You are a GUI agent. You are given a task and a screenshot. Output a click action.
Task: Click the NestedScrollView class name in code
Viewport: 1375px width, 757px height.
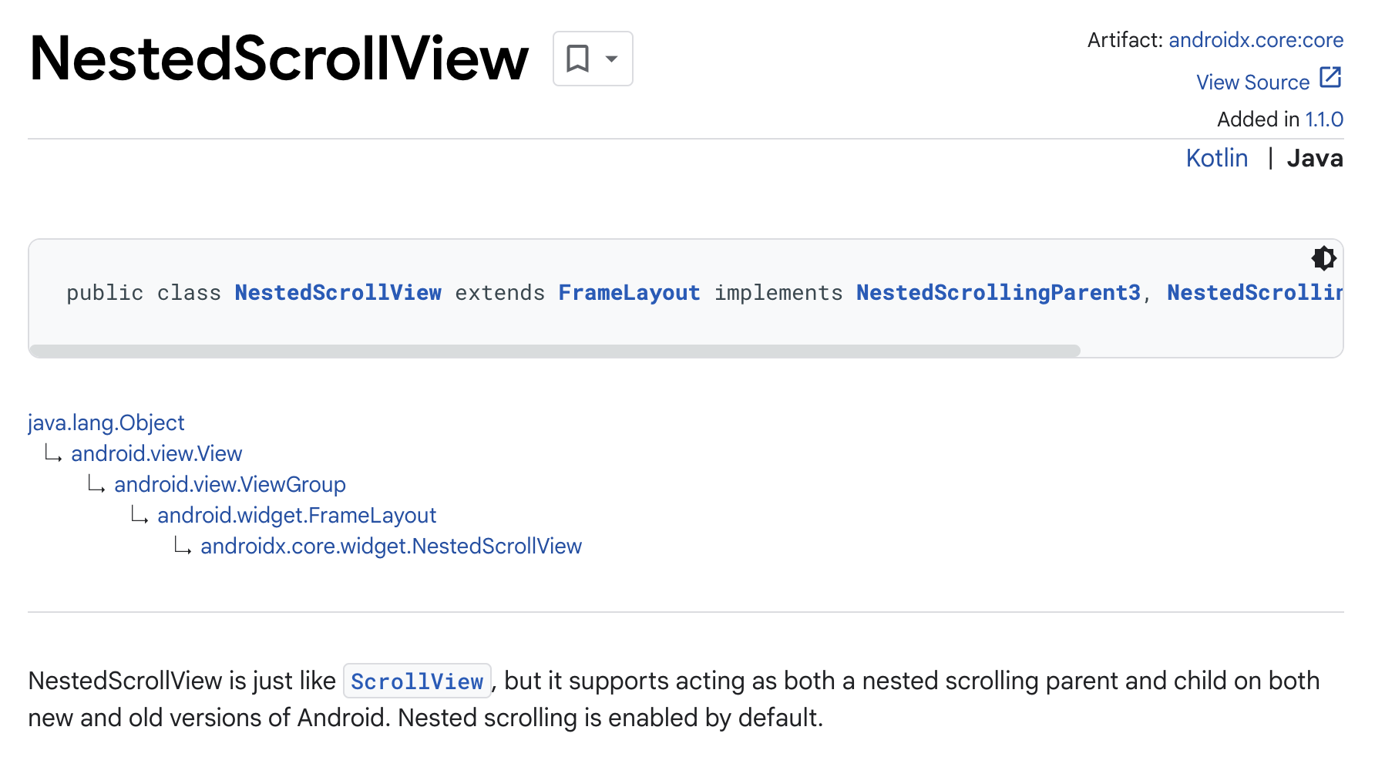pos(338,293)
